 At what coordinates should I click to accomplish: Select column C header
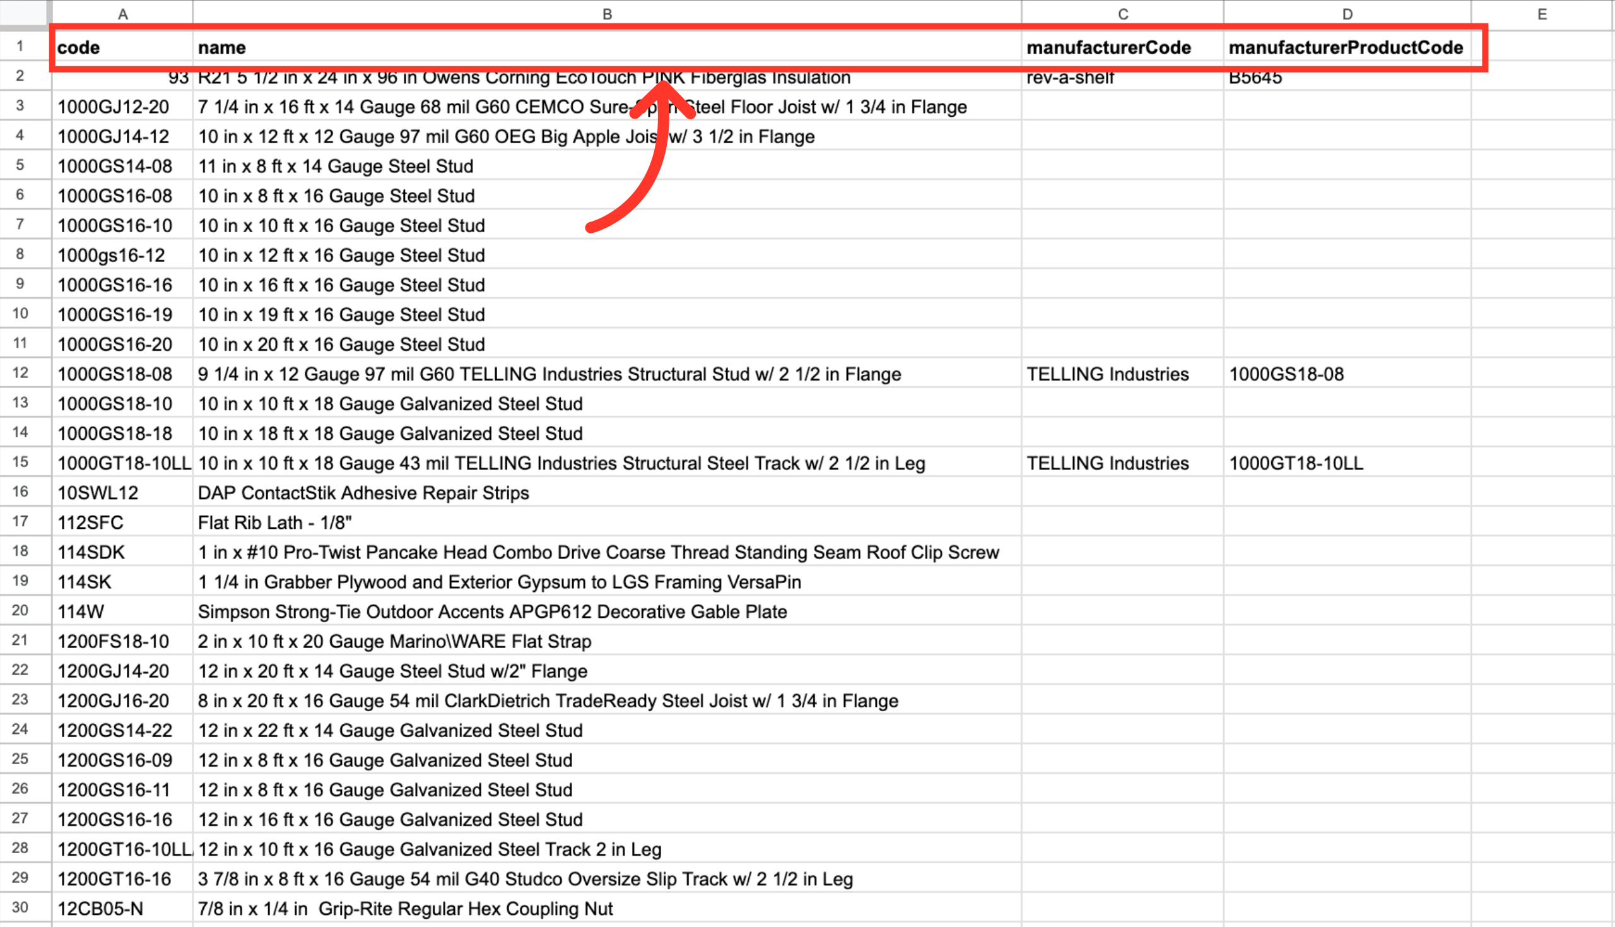click(x=1122, y=14)
